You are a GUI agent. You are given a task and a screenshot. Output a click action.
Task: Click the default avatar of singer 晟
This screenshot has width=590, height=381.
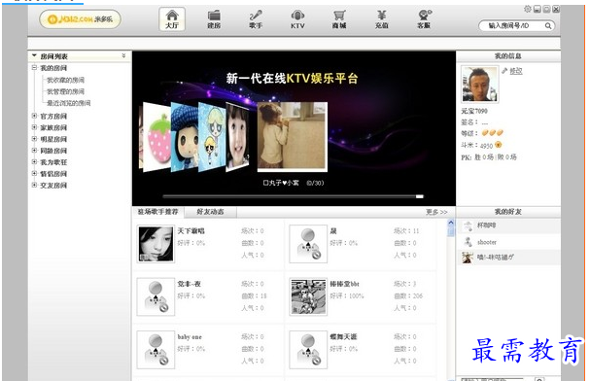pos(308,244)
